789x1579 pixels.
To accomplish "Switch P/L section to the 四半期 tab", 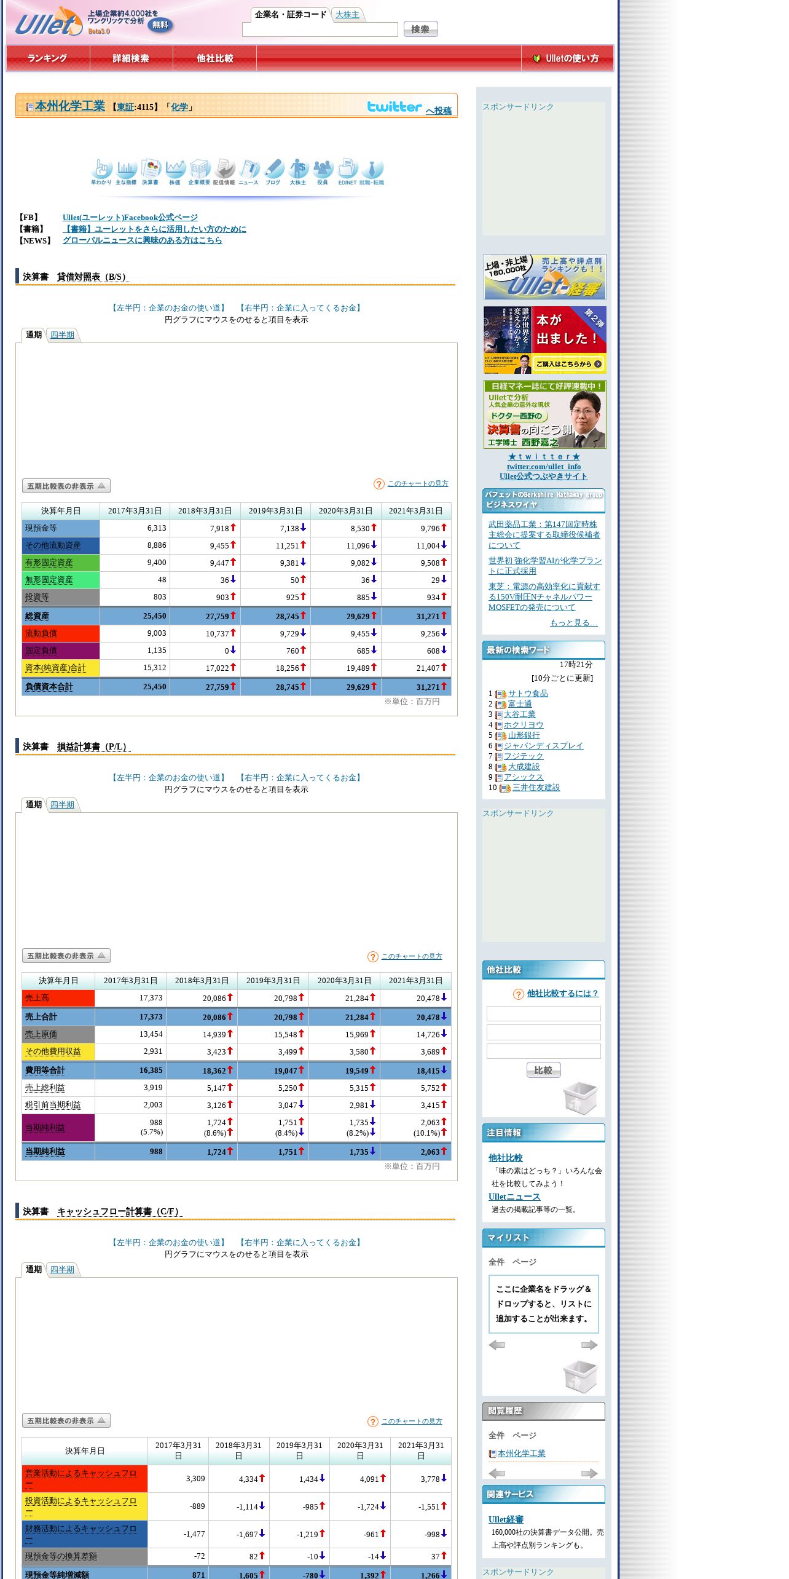I will 62,805.
